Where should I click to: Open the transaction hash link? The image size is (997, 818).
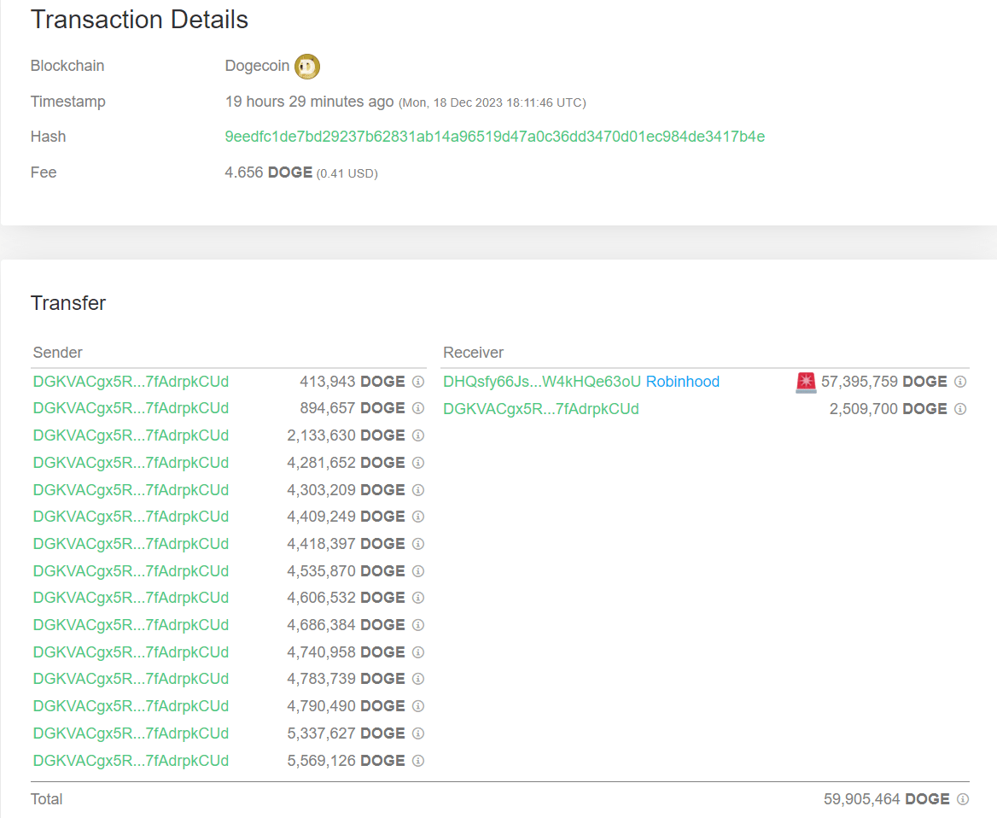(494, 137)
